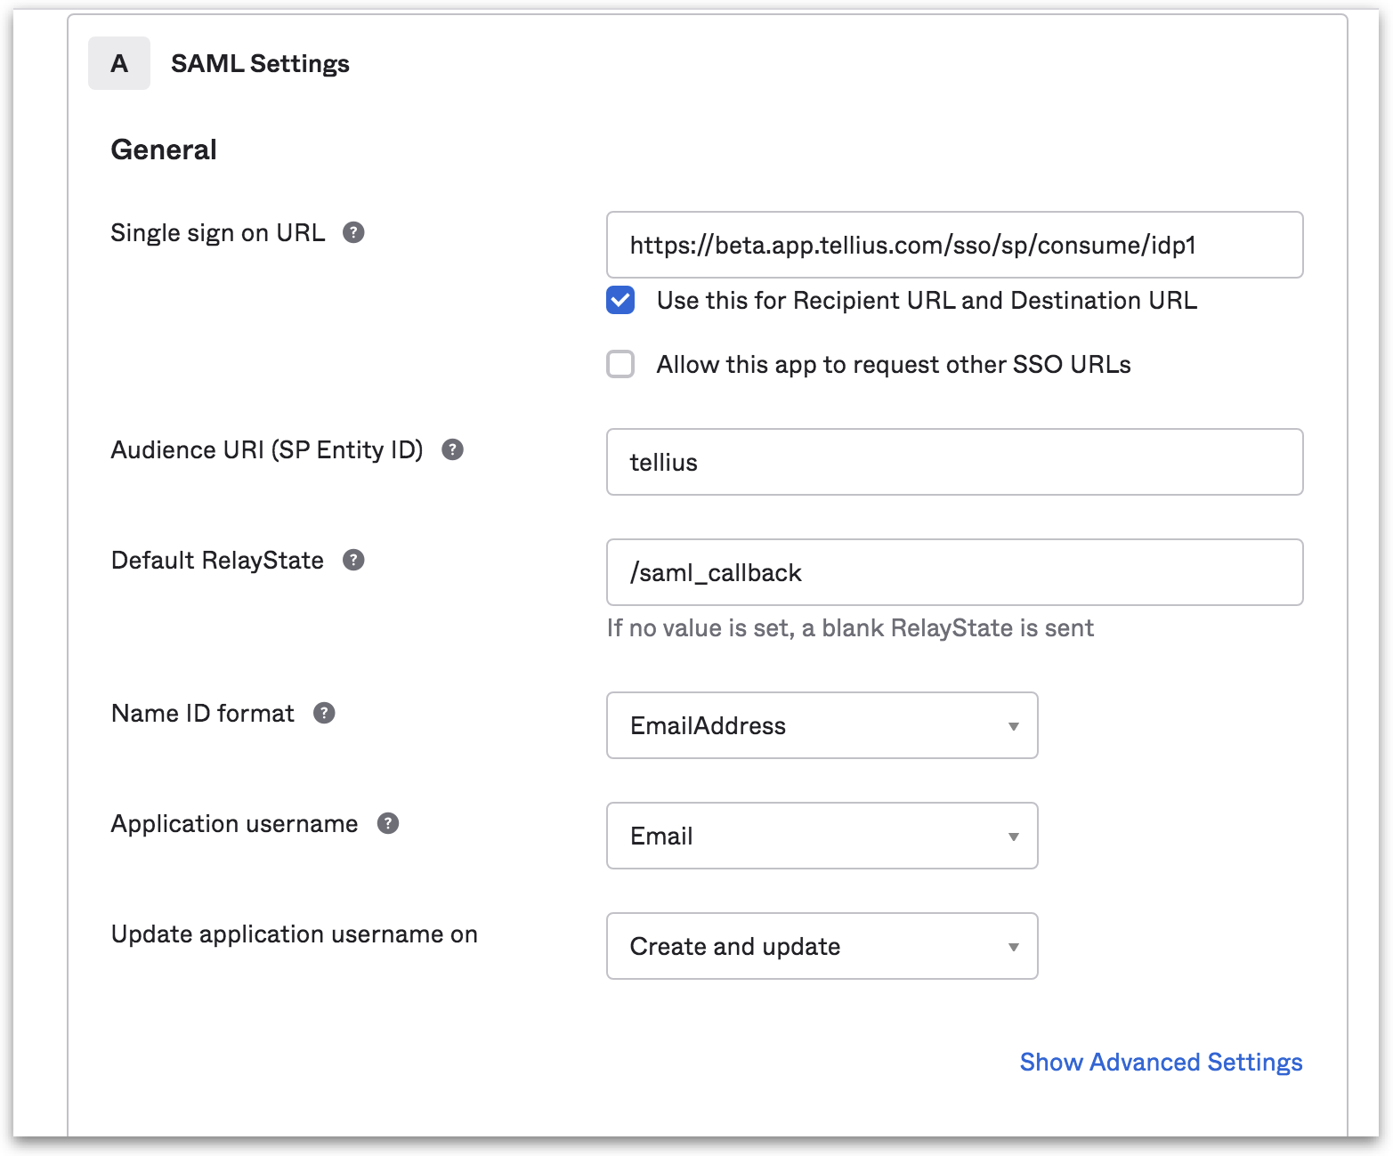
Task: Click the SAML Settings section title
Action: click(260, 64)
